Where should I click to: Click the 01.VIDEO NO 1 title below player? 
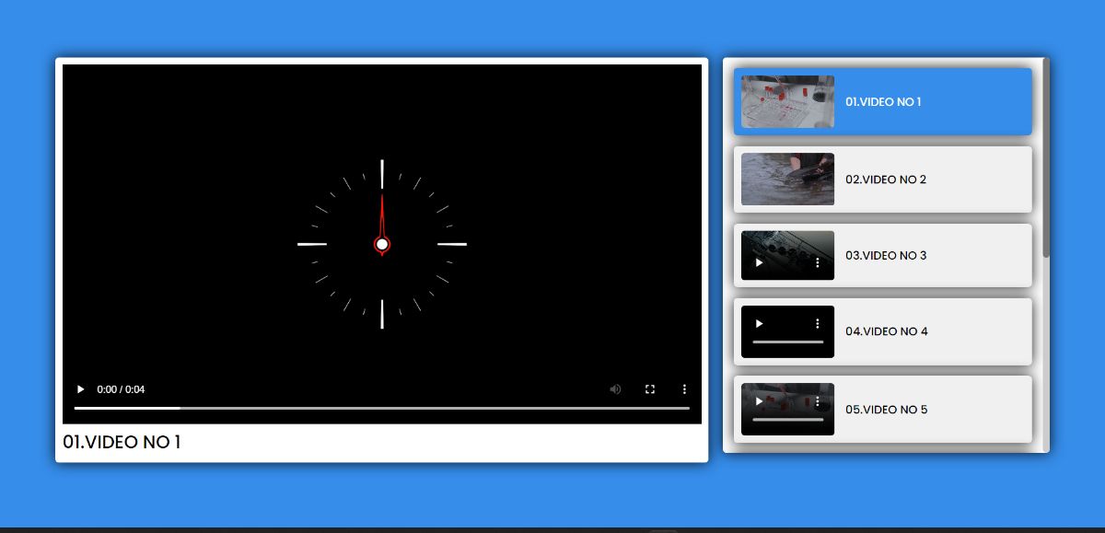coord(122,442)
